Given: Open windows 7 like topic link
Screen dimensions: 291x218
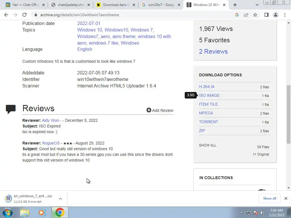Looking at the screenshot, I should 103,43.
